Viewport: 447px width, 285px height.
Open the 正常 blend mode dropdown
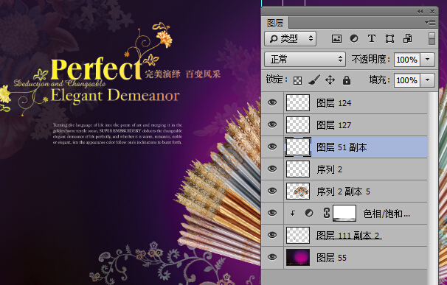pyautogui.click(x=305, y=59)
